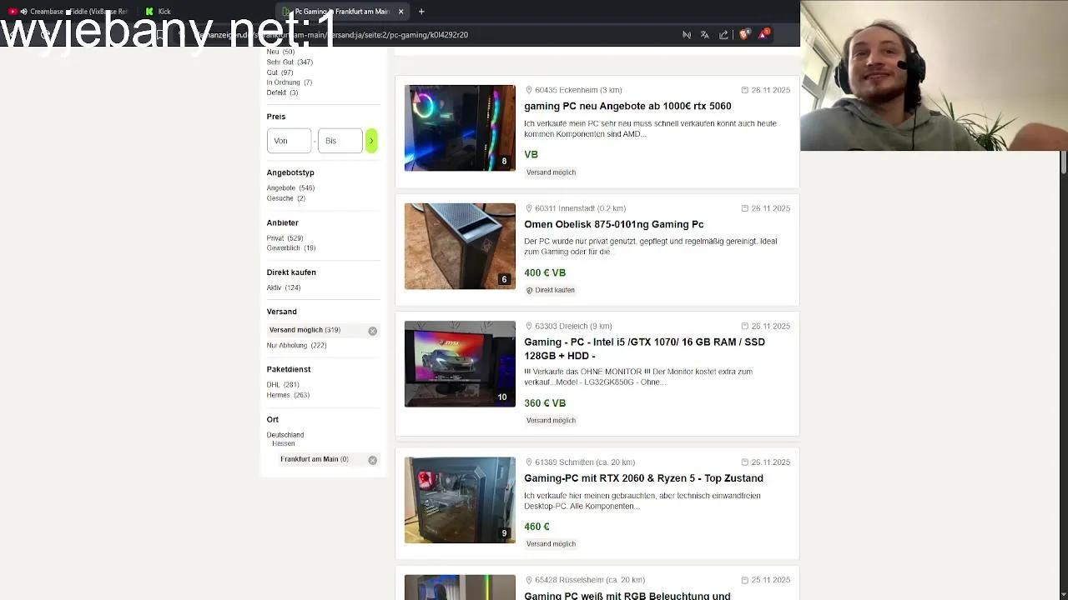The image size is (1068, 600).
Task: Filter by Paketdienst 'Hermes (263)'
Action: (x=288, y=395)
